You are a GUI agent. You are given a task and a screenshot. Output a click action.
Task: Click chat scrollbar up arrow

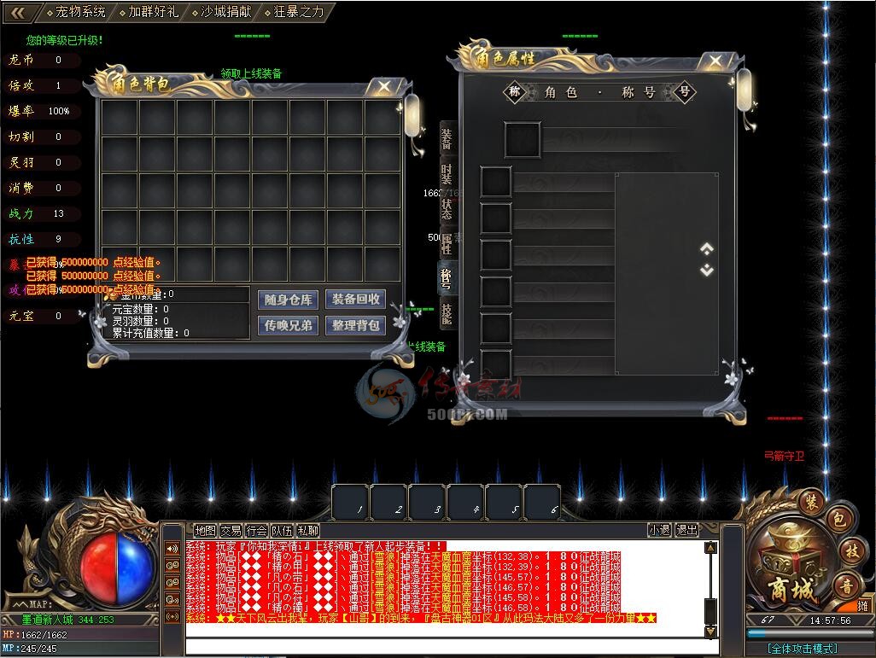click(710, 548)
